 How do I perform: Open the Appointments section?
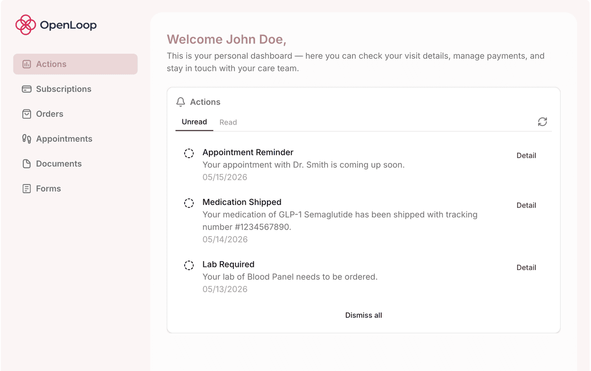click(75, 139)
